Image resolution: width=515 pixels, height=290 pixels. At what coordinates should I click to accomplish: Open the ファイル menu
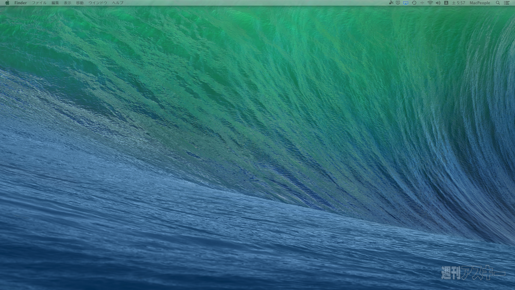click(x=39, y=3)
